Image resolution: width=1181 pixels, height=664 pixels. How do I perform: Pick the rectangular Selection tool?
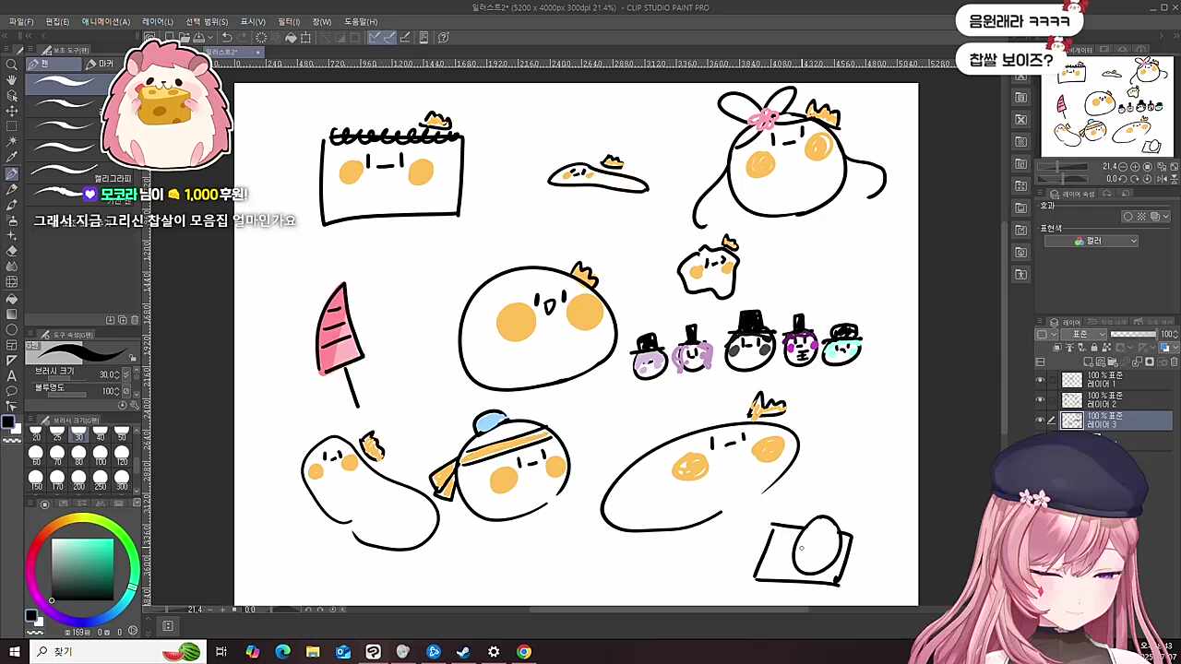12,127
